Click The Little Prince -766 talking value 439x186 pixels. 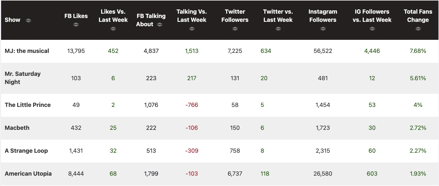192,105
